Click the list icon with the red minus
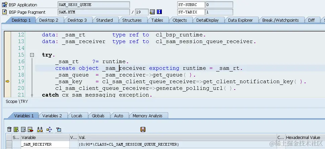This screenshot has width=325, height=149. click(x=30, y=130)
